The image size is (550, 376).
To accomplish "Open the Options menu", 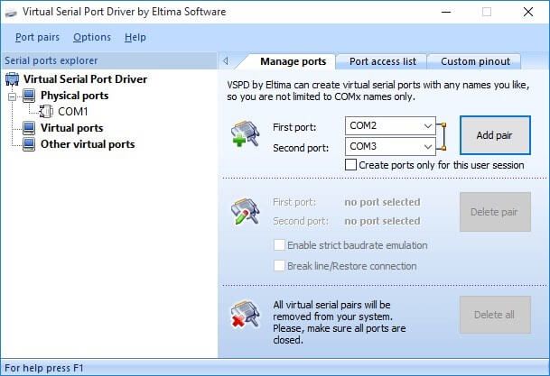I will [92, 37].
